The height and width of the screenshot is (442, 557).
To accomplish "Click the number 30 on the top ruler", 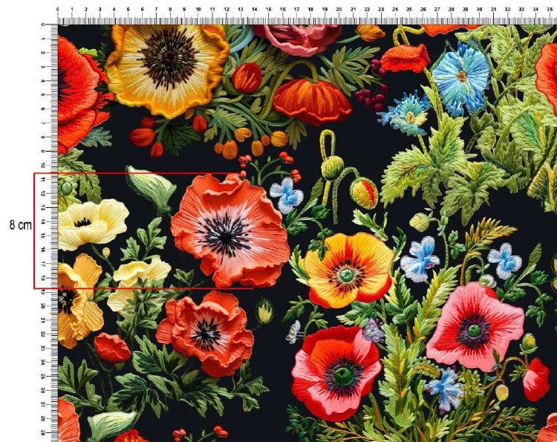I will pyautogui.click(x=480, y=10).
